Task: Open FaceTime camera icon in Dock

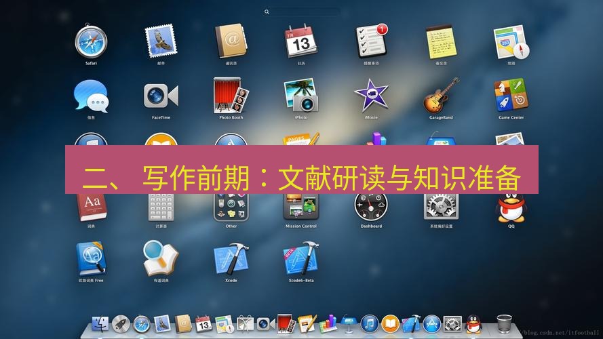Action: pos(265,324)
